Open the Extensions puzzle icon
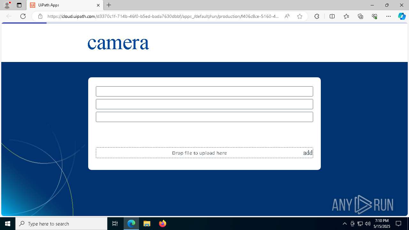The height and width of the screenshot is (230, 409). [317, 16]
